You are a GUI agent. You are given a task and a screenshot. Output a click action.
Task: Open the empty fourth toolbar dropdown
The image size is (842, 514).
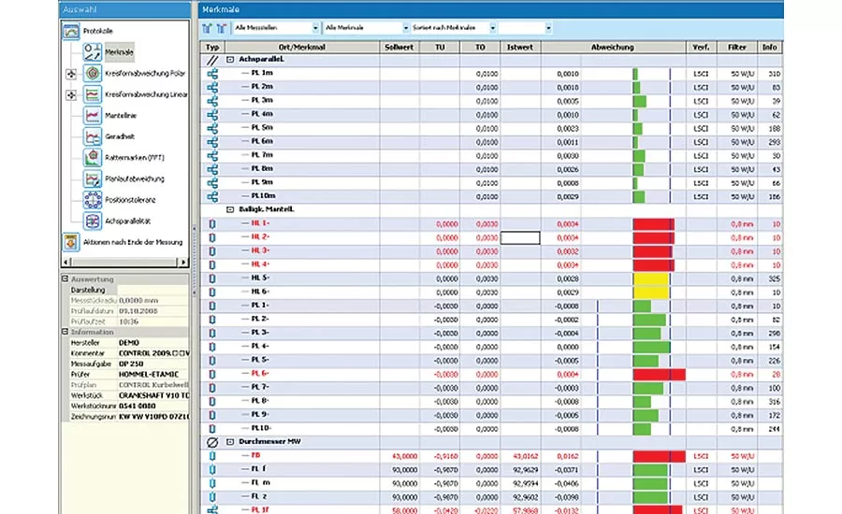click(x=548, y=28)
